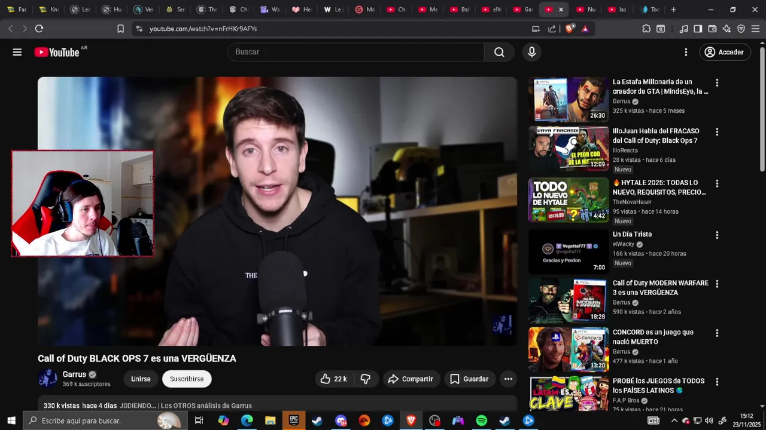Image resolution: width=766 pixels, height=430 pixels.
Task: Open a new browser tab
Action: click(673, 10)
